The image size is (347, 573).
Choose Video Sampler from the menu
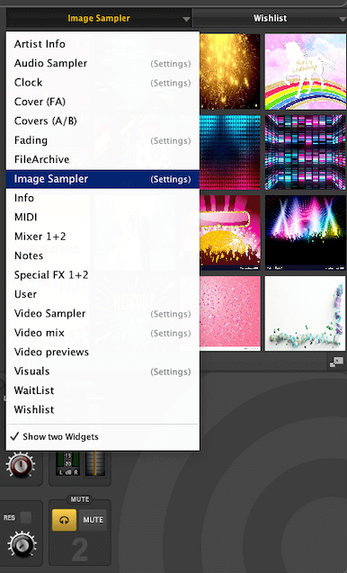click(49, 314)
